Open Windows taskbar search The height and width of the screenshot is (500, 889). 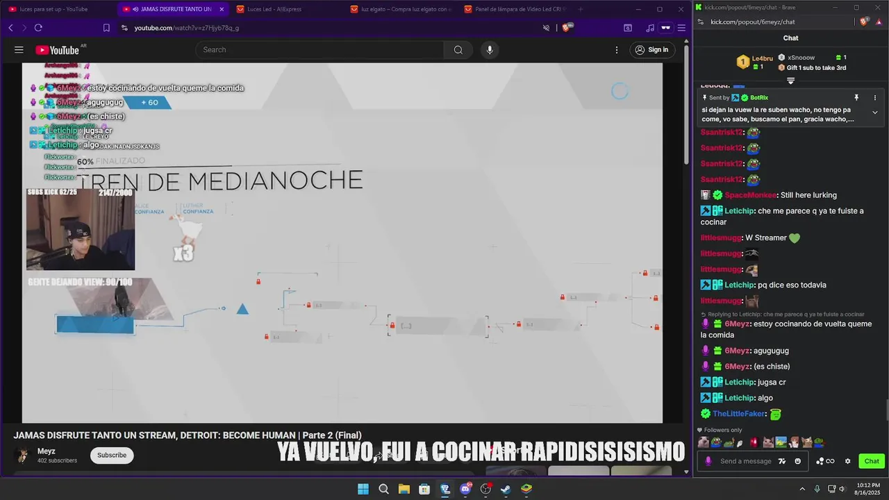pyautogui.click(x=383, y=489)
